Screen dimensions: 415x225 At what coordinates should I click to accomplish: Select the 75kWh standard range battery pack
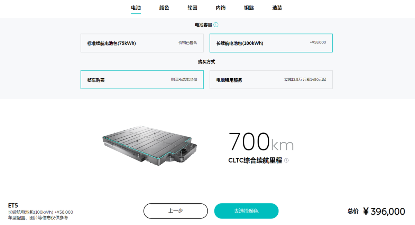pyautogui.click(x=142, y=43)
